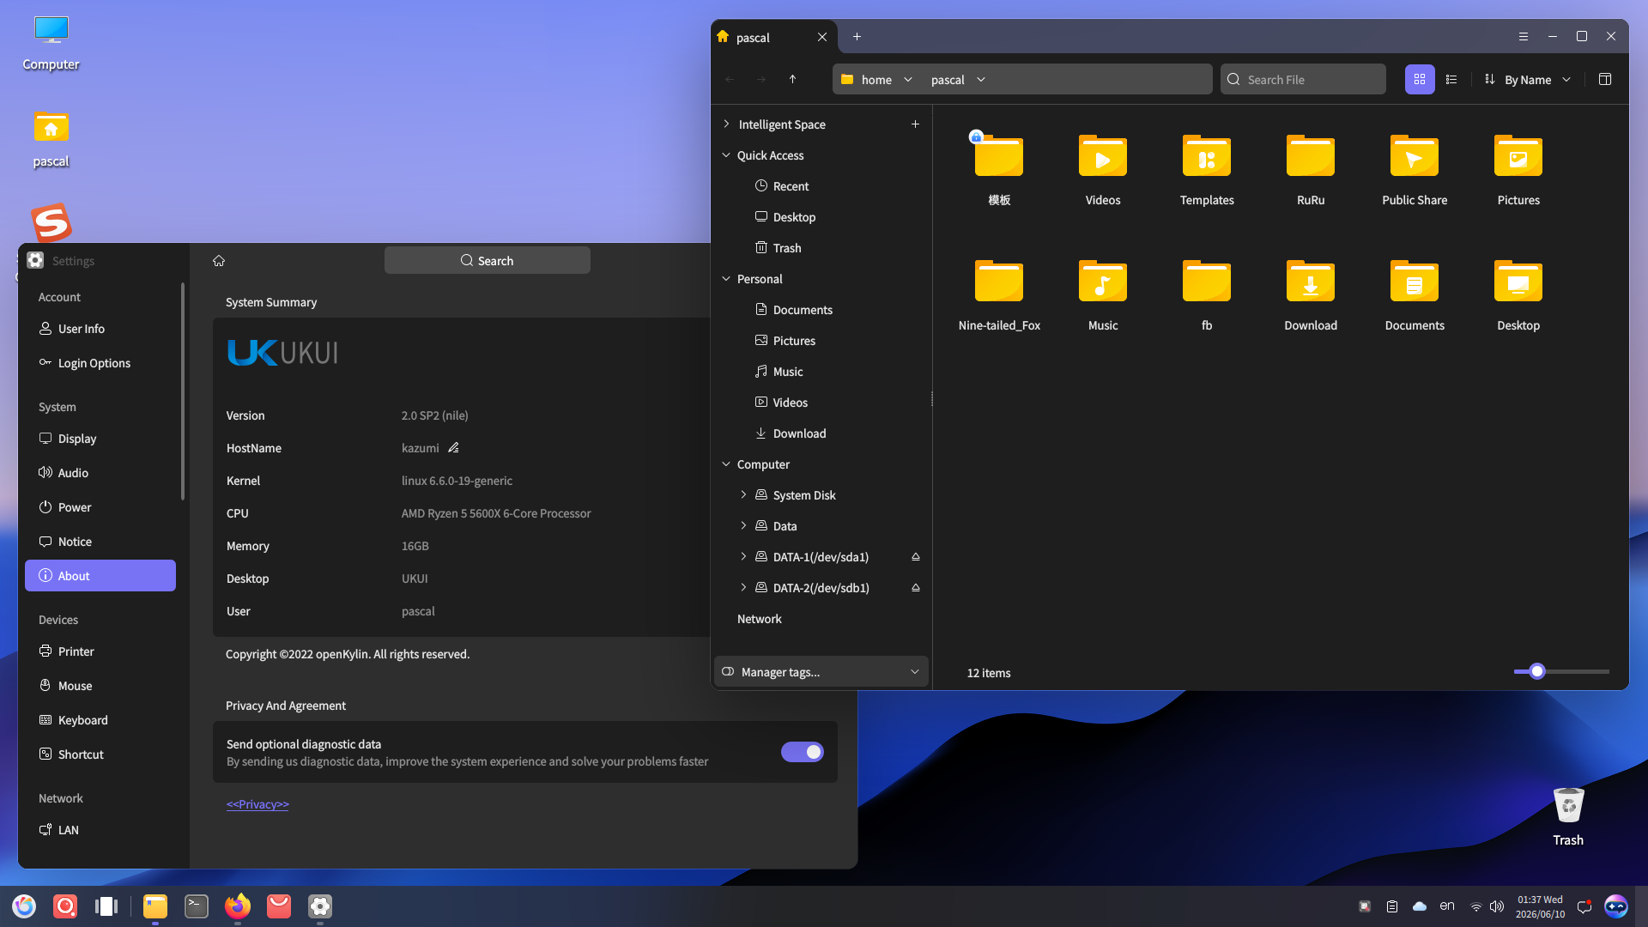Open the Notice settings page
This screenshot has height=927, width=1648.
tap(100, 542)
